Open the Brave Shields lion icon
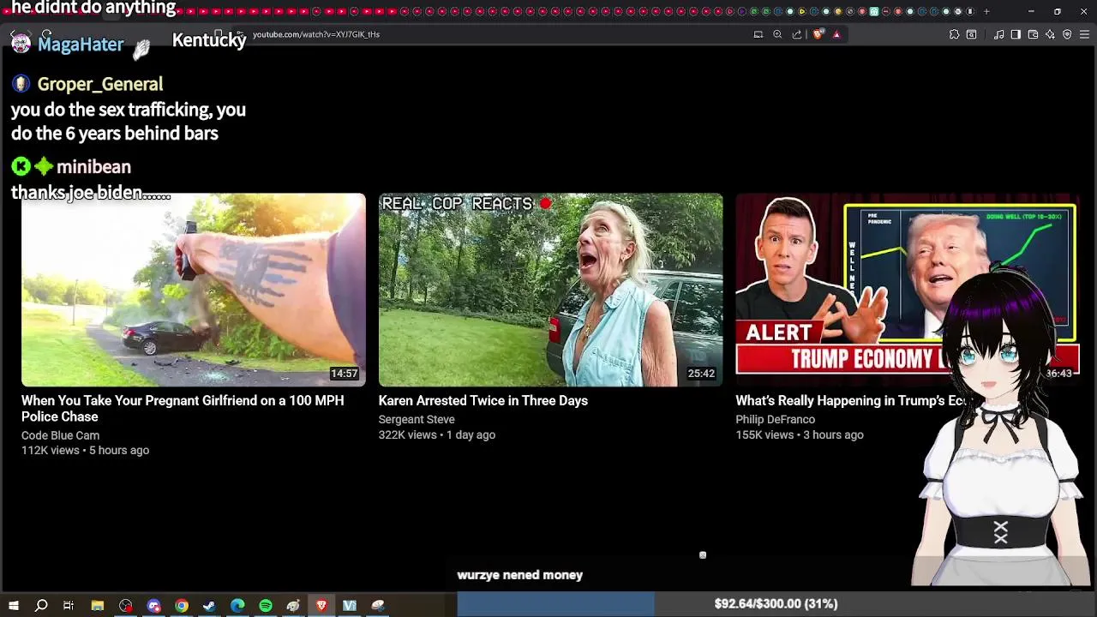Screen dimensions: 1097x617 click(x=818, y=34)
